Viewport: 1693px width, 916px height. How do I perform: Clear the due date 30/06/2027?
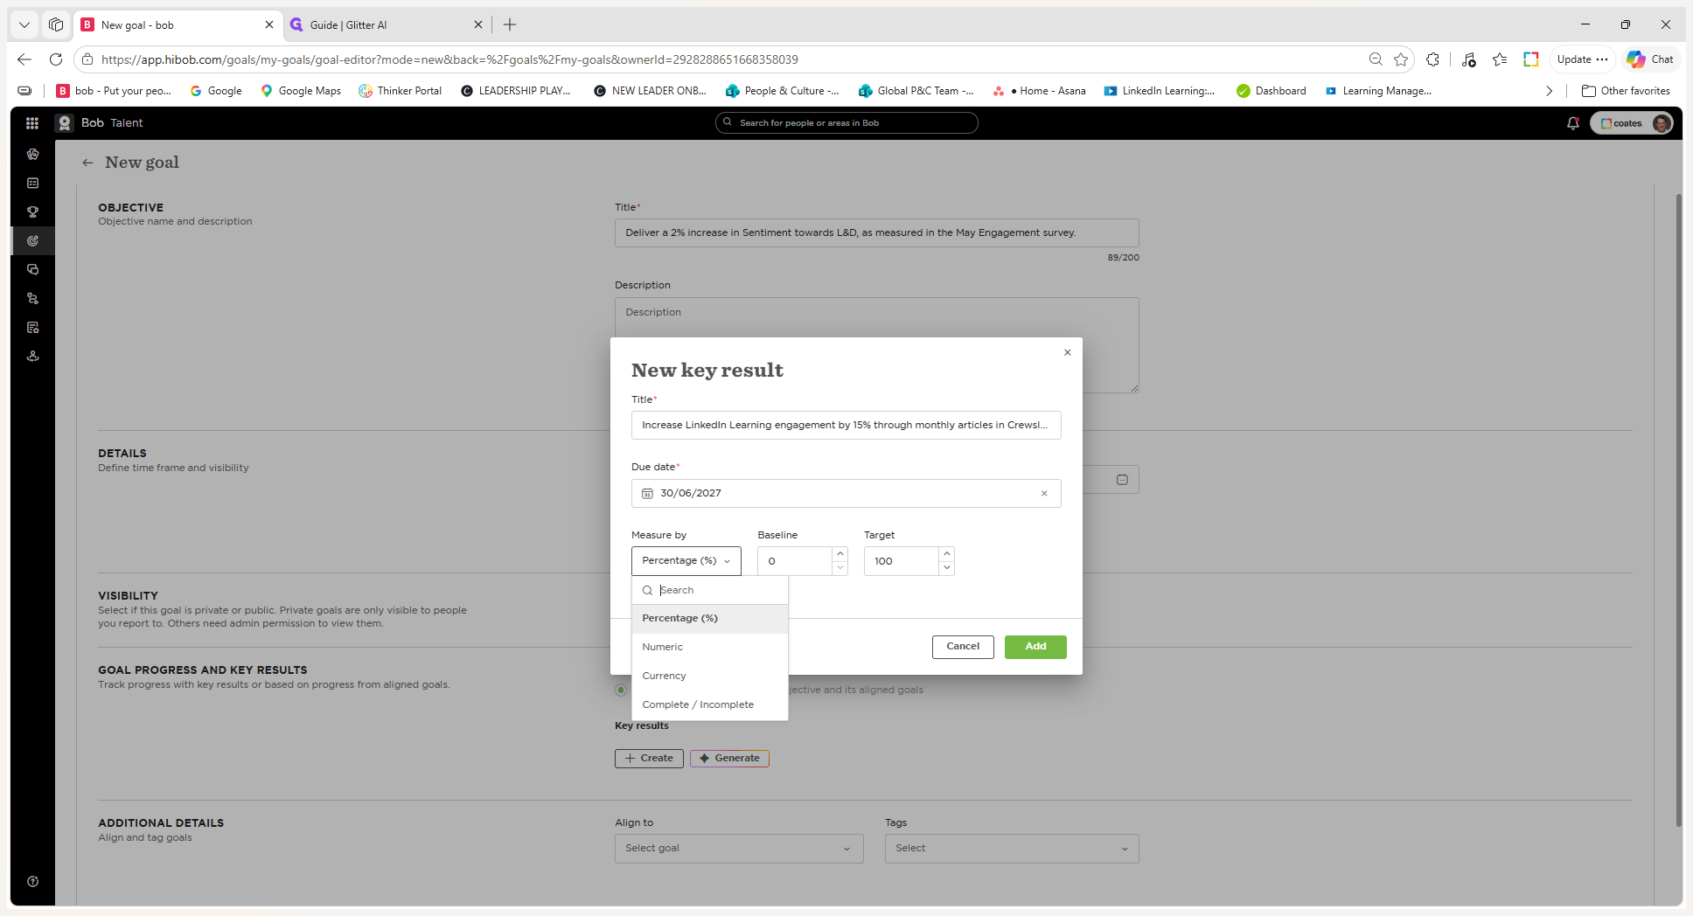[x=1044, y=494]
